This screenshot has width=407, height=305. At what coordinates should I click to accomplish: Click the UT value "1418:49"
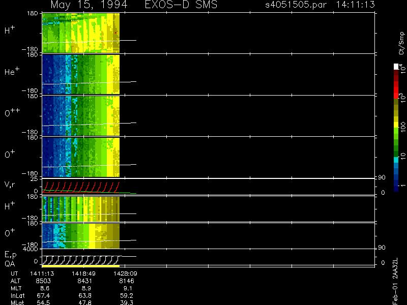click(83, 273)
